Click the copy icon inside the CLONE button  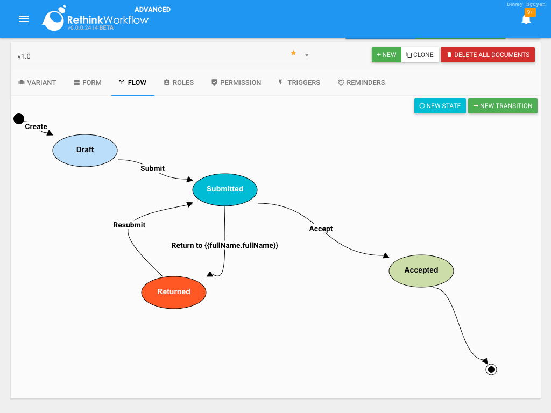point(410,54)
